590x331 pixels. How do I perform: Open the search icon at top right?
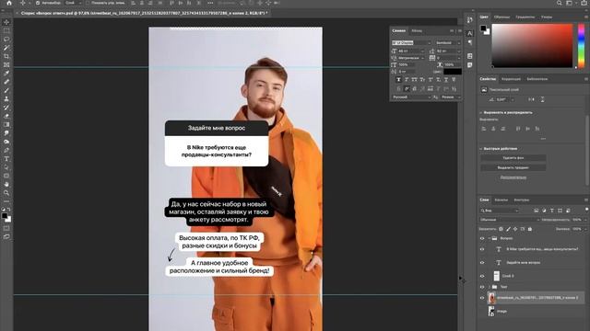click(560, 3)
